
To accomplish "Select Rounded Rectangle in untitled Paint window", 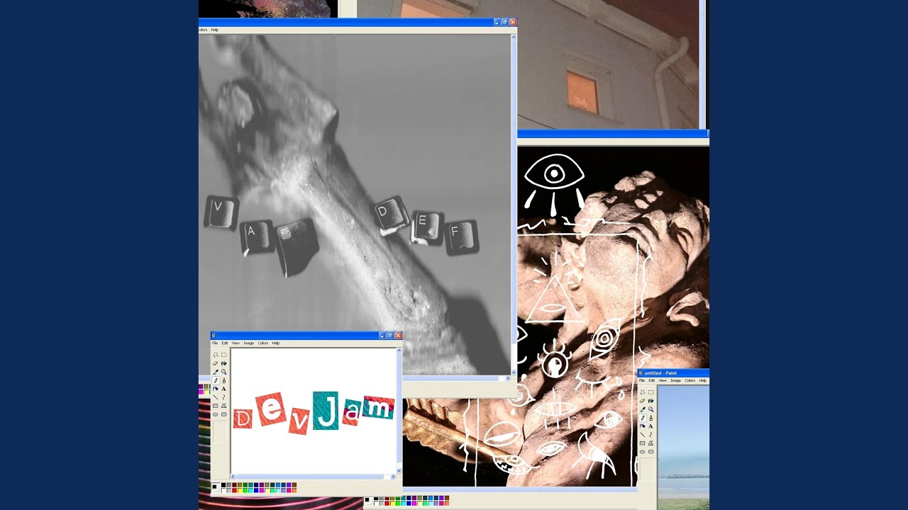I will (651, 452).
